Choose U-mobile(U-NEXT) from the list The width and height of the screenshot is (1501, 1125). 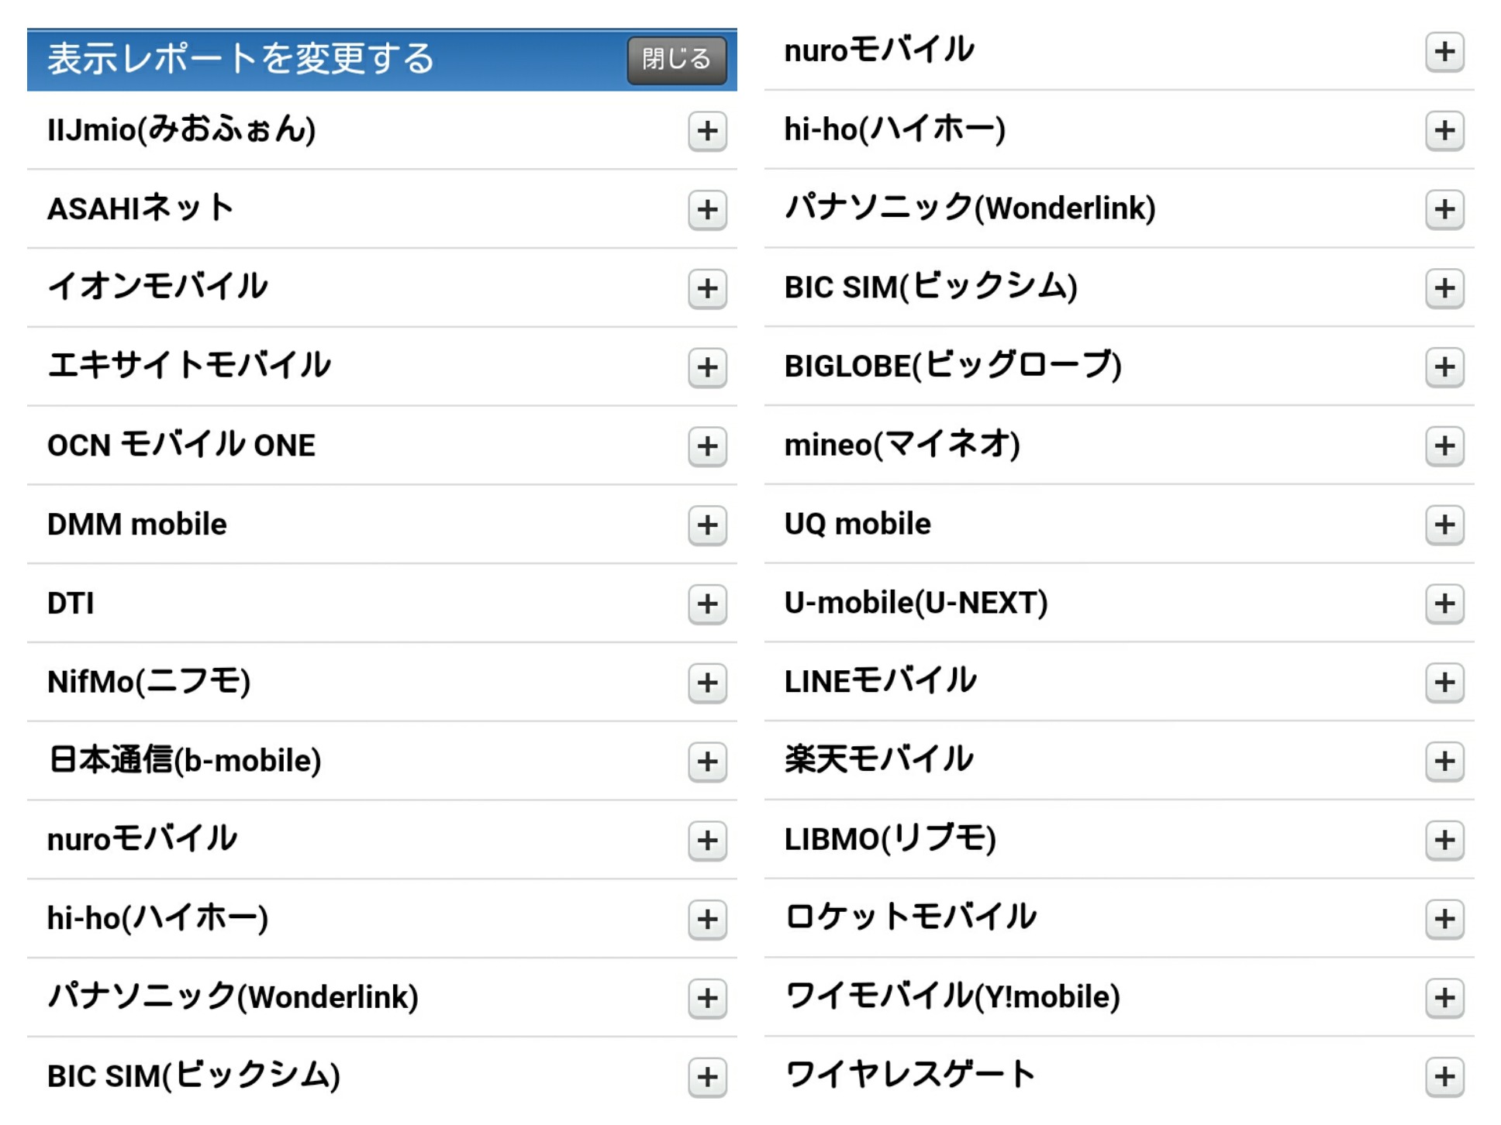pos(916,603)
